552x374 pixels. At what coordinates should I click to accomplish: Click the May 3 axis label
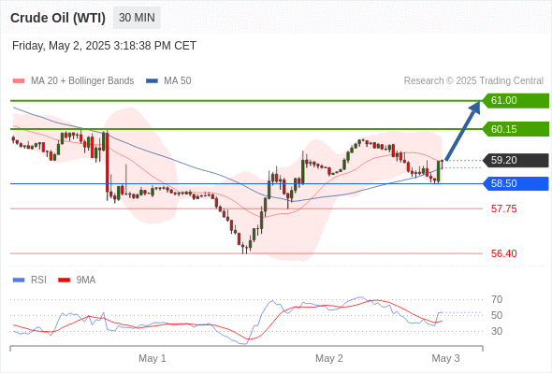click(x=445, y=358)
